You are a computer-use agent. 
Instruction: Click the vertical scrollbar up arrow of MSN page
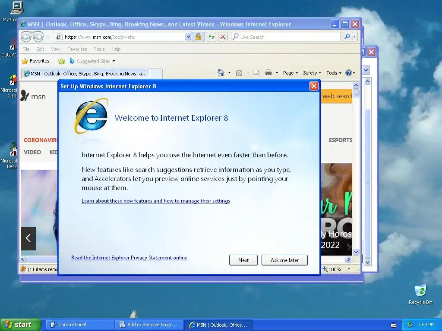point(356,85)
